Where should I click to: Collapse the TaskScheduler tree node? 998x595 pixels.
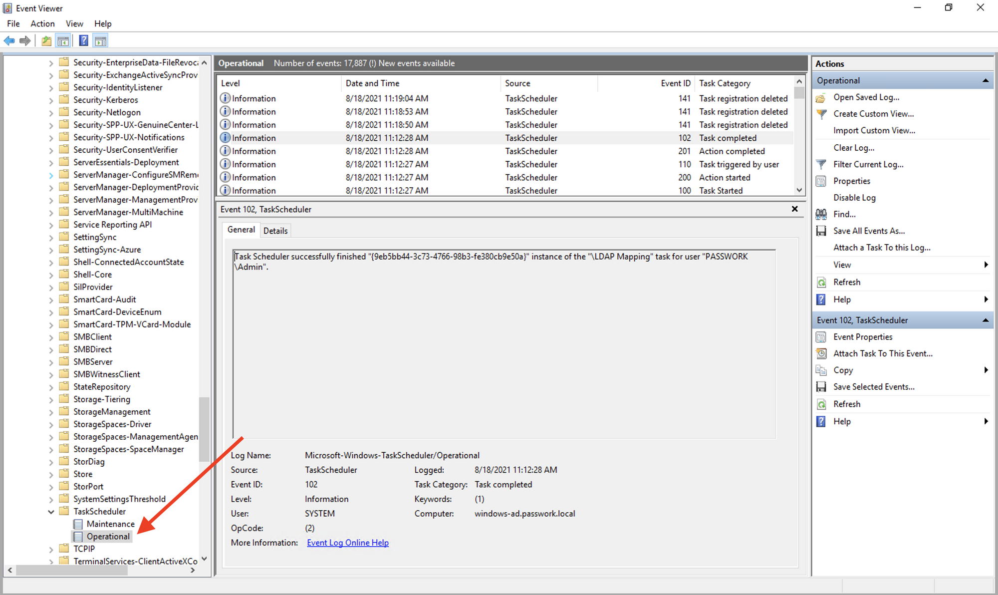click(x=51, y=511)
